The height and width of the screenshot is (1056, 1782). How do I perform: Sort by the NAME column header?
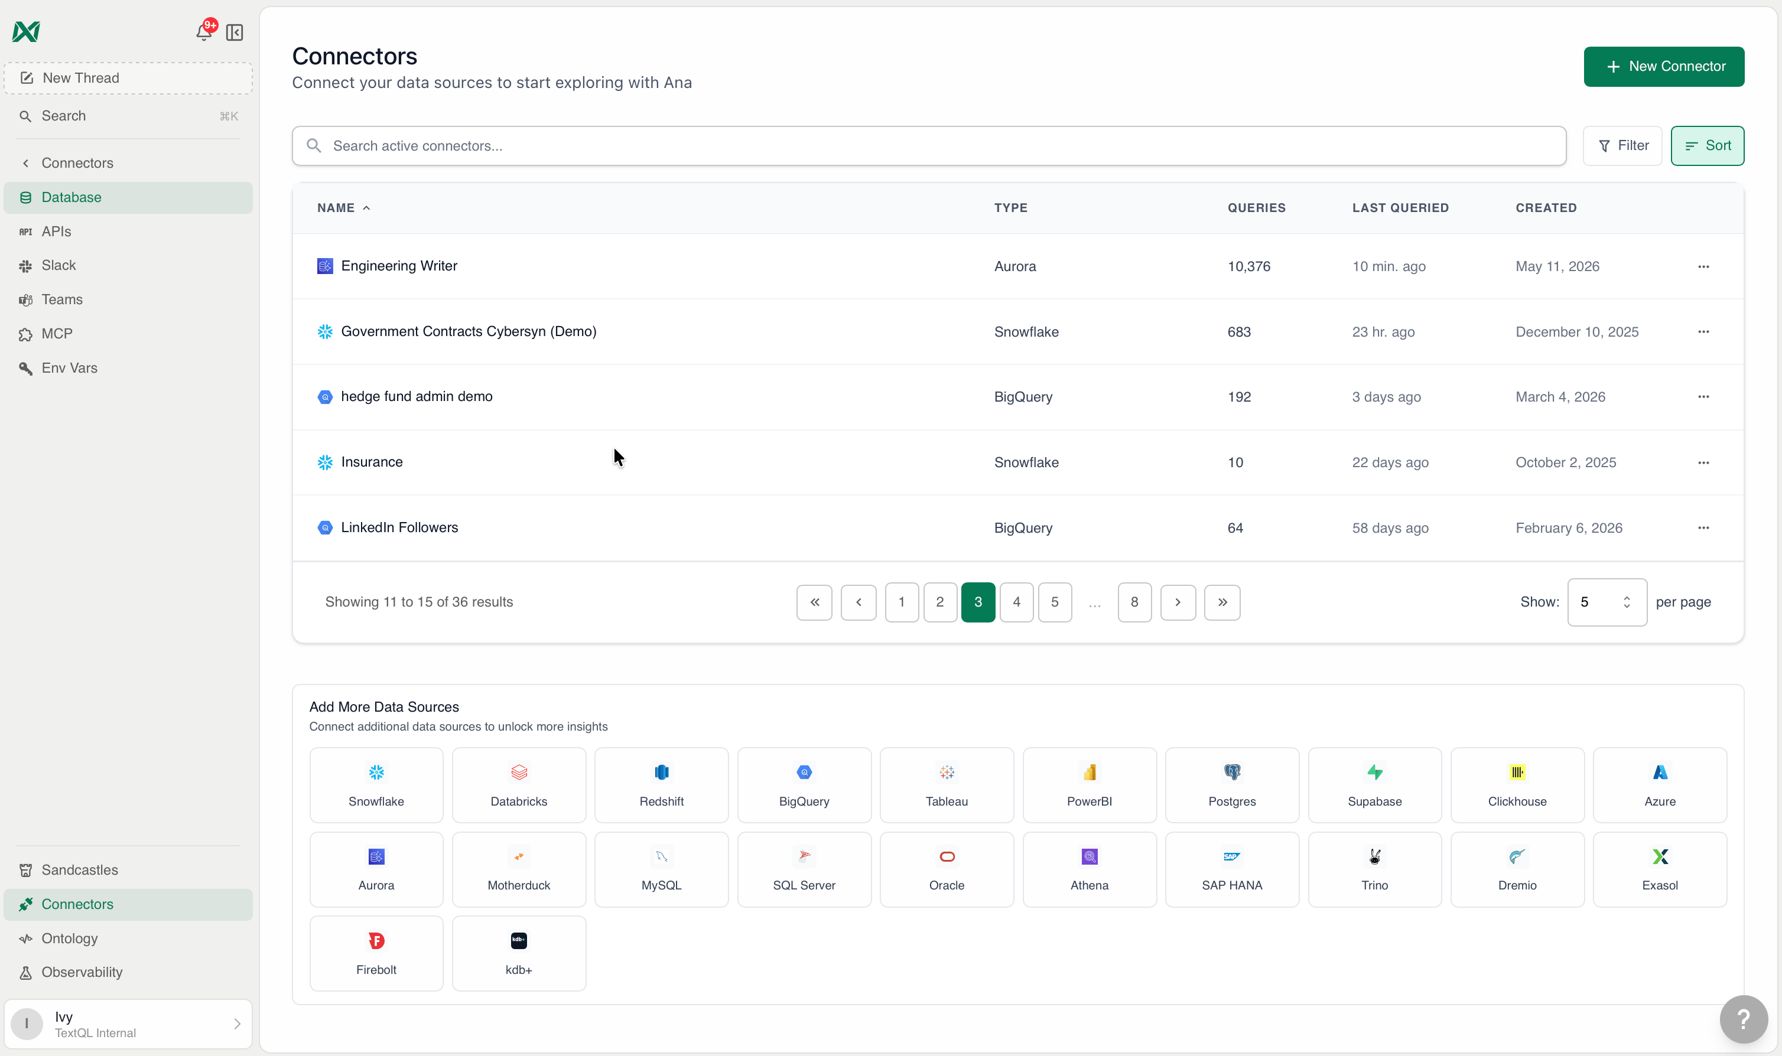click(344, 208)
